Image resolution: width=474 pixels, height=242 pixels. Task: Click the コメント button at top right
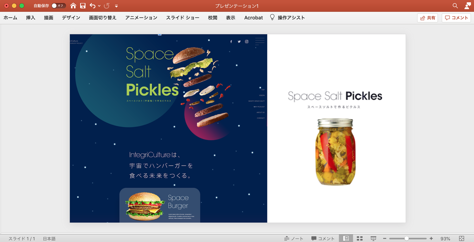tap(456, 18)
